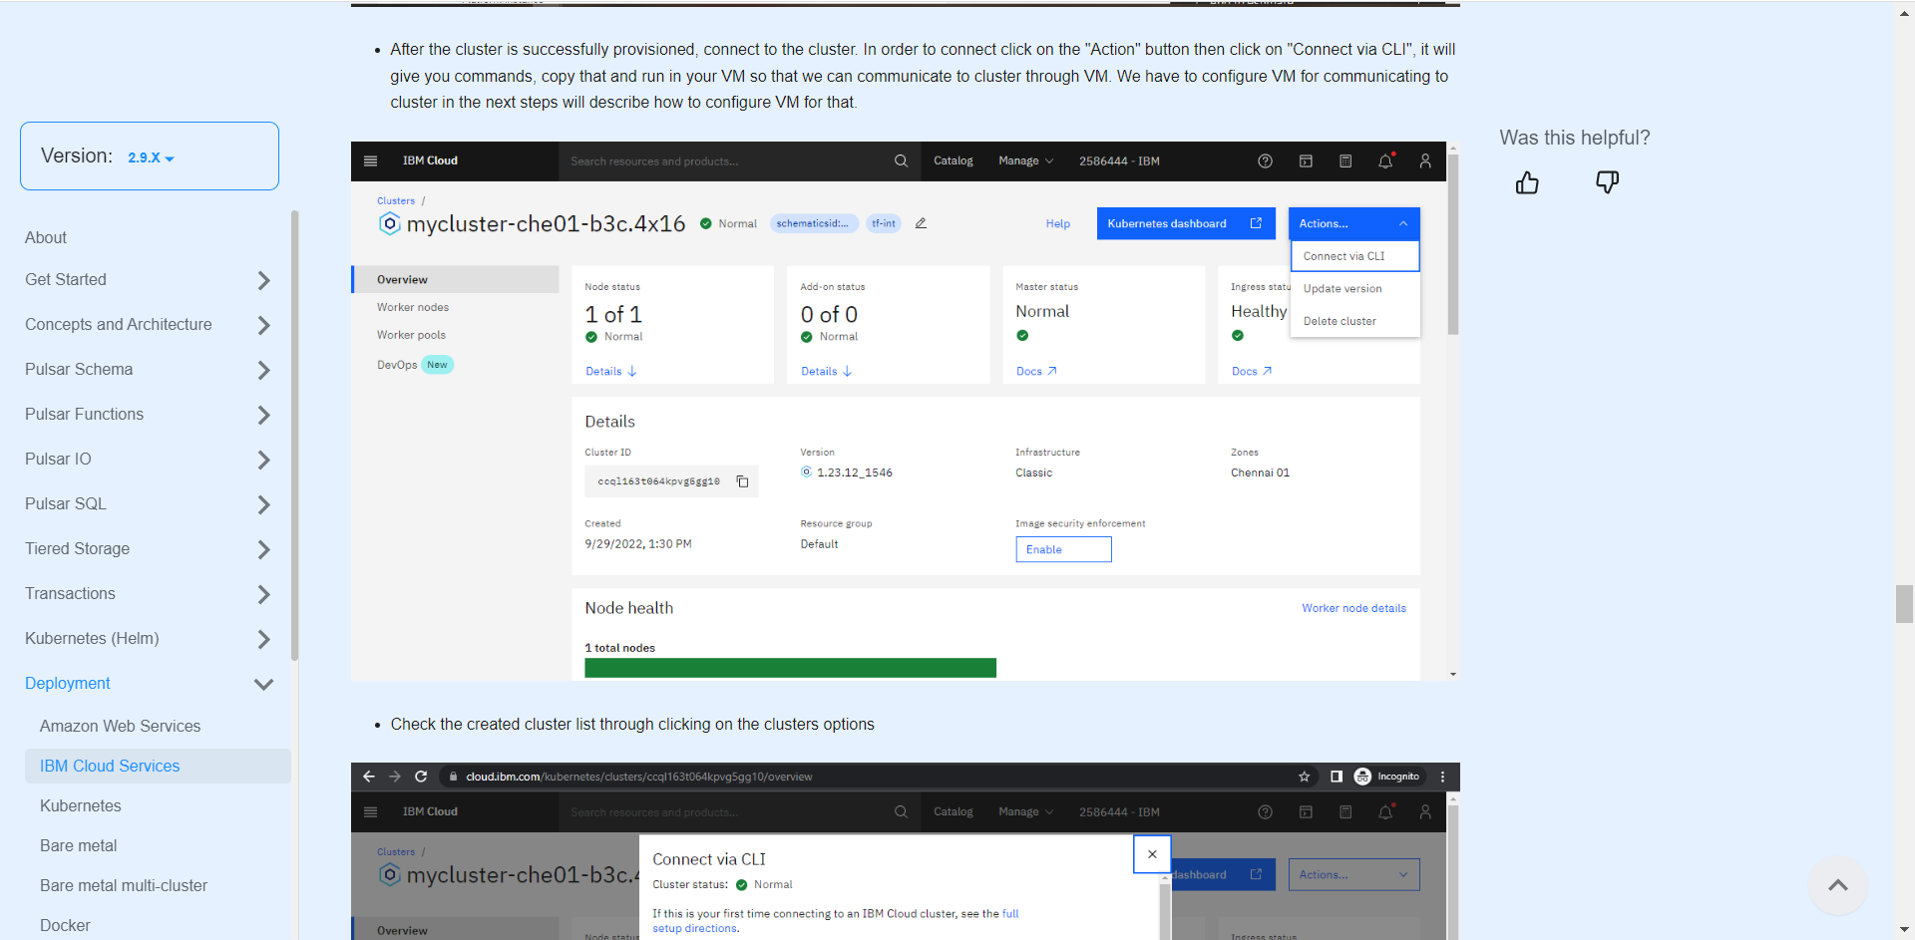Click the thumbs down not helpful icon
Image resolution: width=1915 pixels, height=940 pixels.
pos(1607,182)
